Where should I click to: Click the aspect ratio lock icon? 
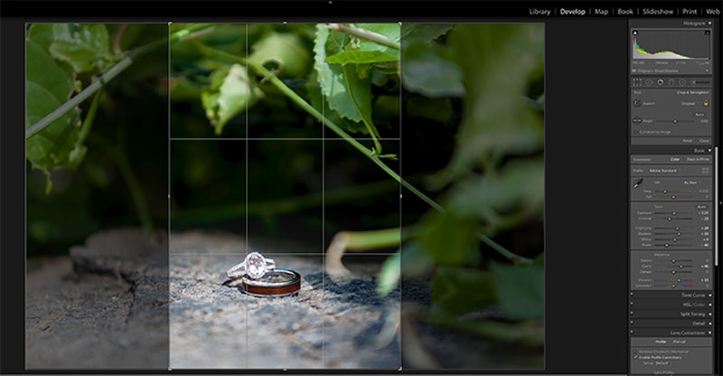(706, 104)
